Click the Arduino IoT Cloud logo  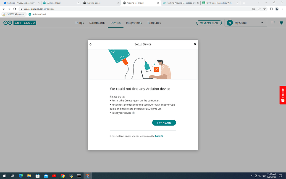[x=20, y=23]
